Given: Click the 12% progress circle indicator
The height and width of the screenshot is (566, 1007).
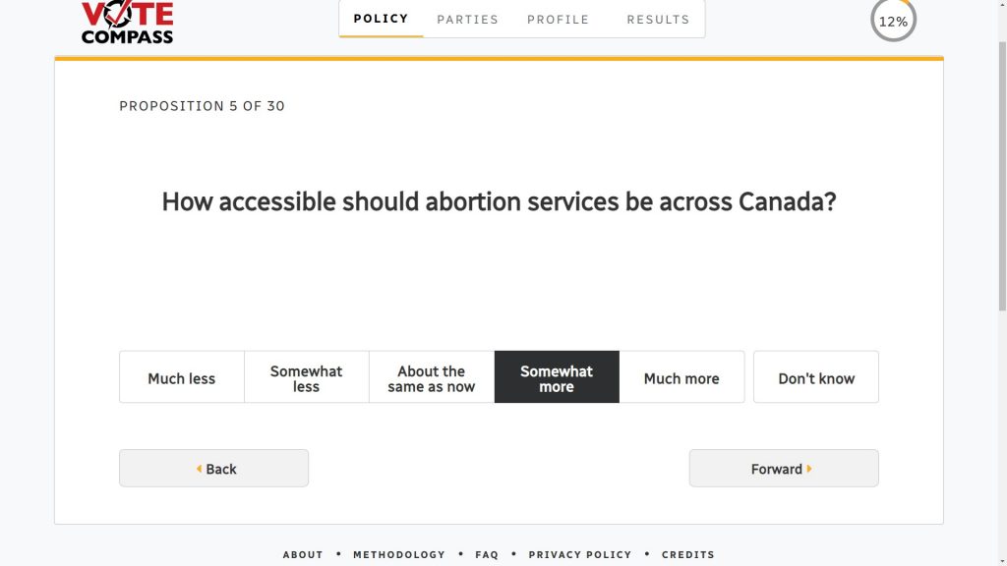Looking at the screenshot, I should pyautogui.click(x=893, y=21).
